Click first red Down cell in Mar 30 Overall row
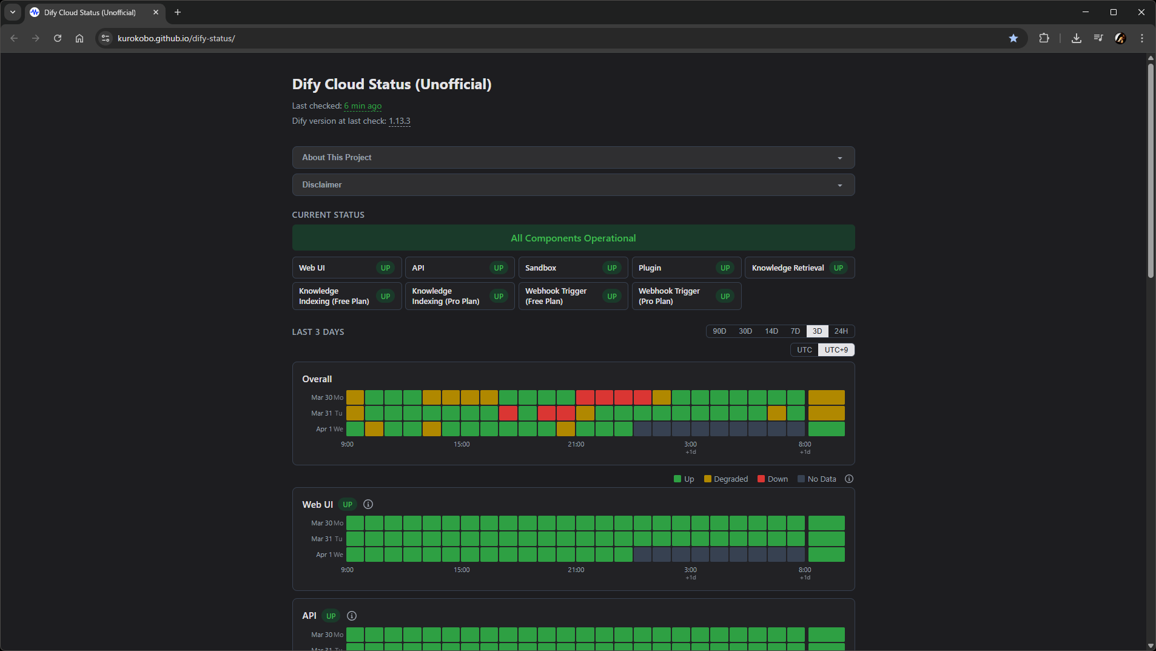The width and height of the screenshot is (1156, 651). coord(585,397)
